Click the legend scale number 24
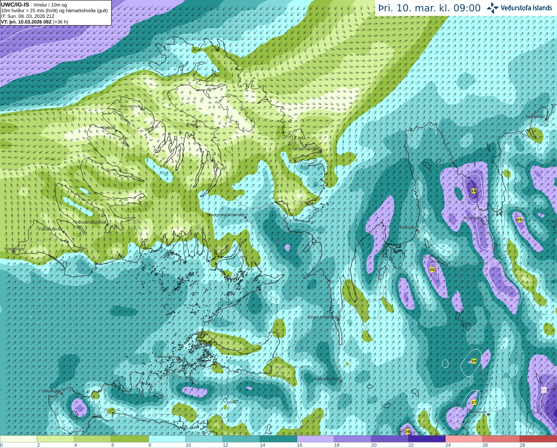 point(448,445)
